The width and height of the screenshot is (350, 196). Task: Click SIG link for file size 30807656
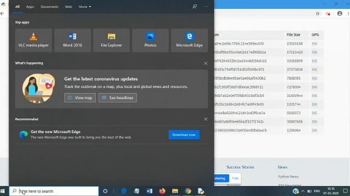(314, 121)
